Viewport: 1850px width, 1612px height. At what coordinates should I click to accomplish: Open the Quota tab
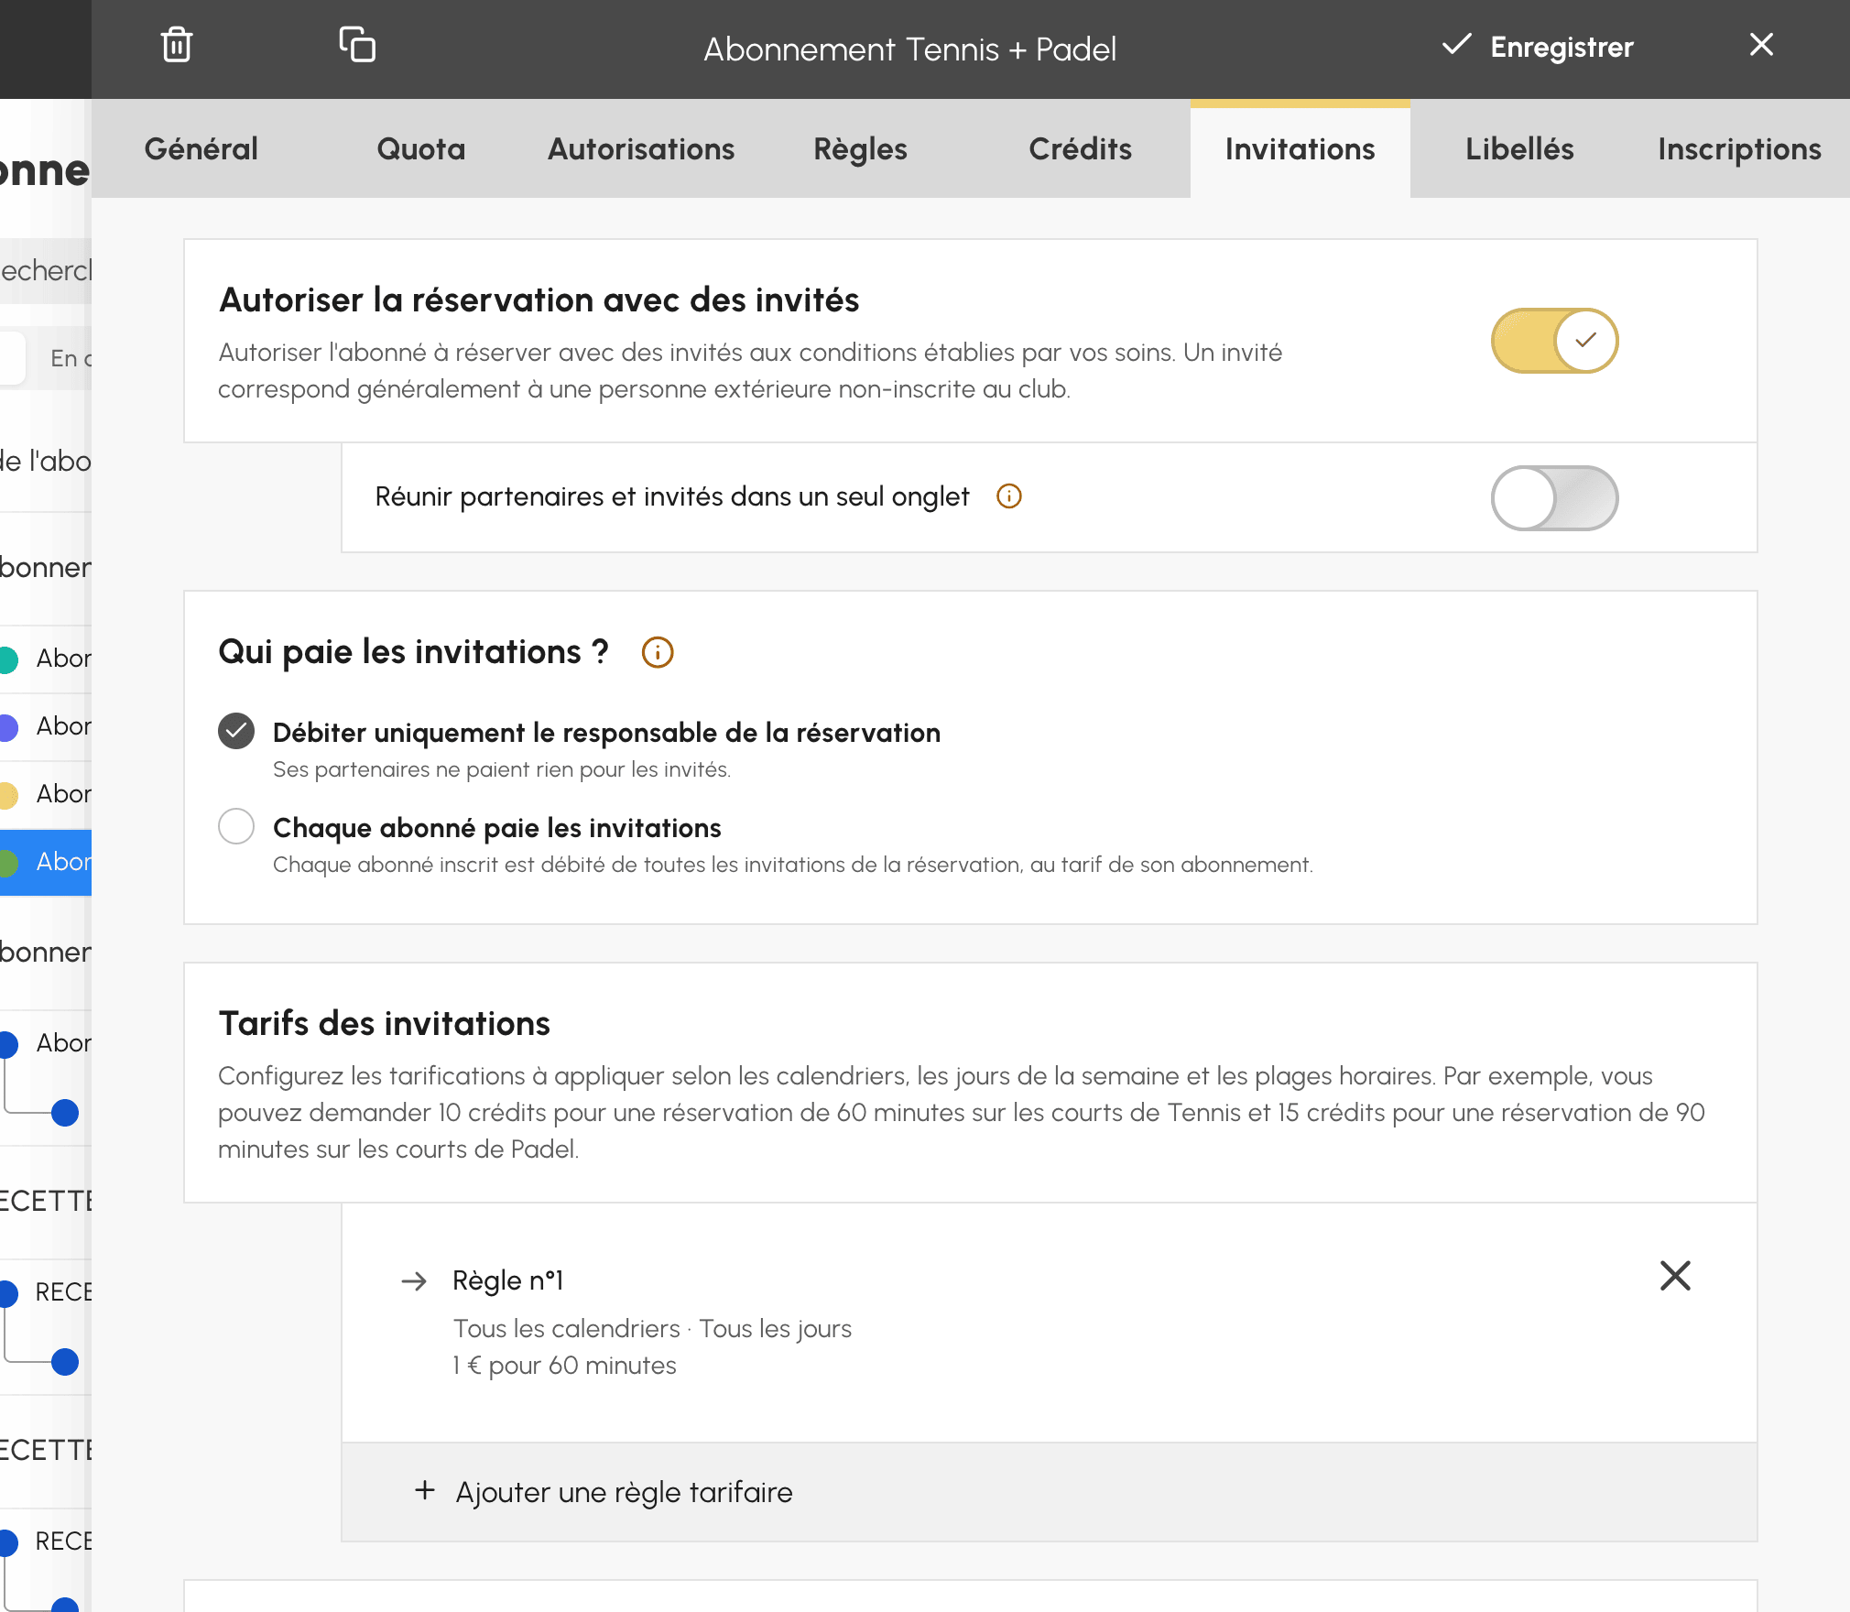(421, 148)
